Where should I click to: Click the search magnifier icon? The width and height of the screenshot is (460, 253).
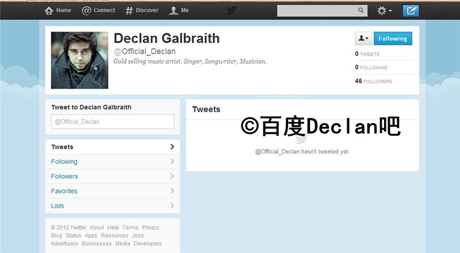tap(361, 10)
